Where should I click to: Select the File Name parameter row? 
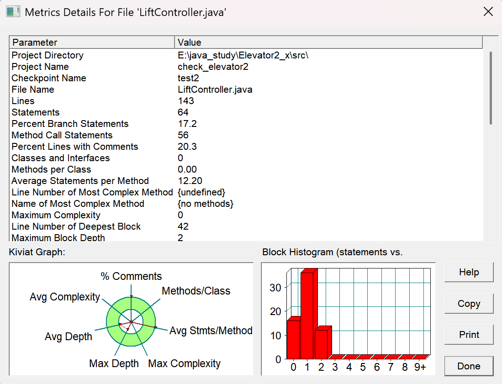pos(246,89)
